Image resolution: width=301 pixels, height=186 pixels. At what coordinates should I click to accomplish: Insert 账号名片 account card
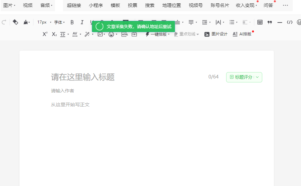(x=220, y=5)
